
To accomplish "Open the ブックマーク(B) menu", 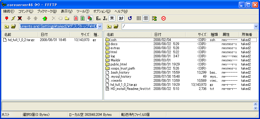I will [47, 11].
